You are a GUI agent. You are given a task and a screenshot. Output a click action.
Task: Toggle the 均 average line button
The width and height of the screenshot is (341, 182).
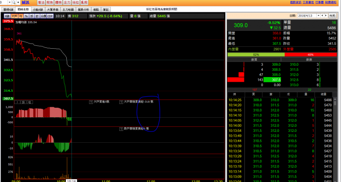pos(21,16)
